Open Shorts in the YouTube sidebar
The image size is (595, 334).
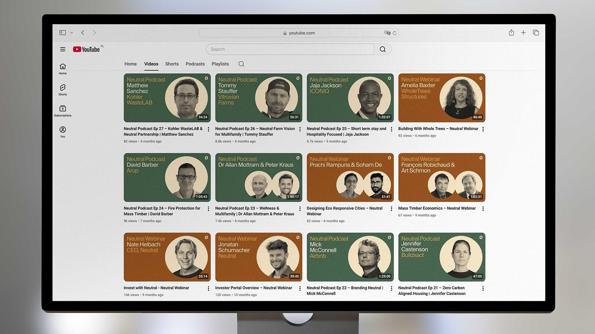[x=63, y=90]
